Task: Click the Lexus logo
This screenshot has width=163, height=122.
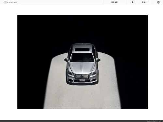Action: [x=10, y=2]
